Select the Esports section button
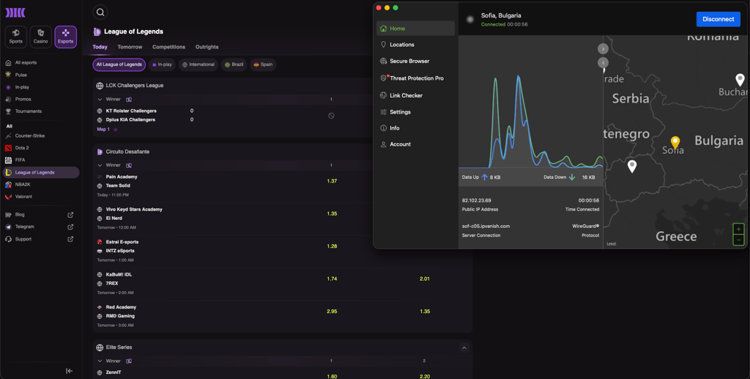The width and height of the screenshot is (750, 379). tap(65, 37)
